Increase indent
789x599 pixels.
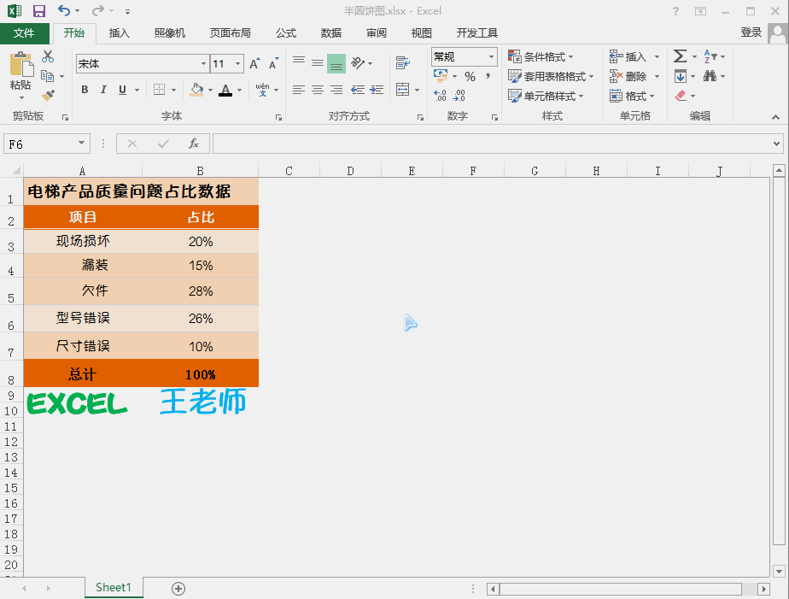pos(377,90)
